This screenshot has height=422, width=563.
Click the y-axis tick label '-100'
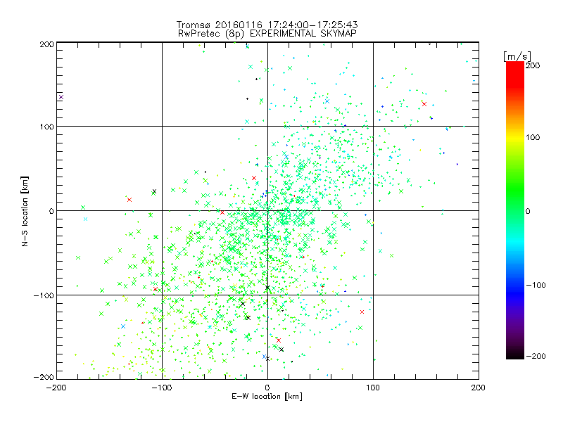[44, 295]
